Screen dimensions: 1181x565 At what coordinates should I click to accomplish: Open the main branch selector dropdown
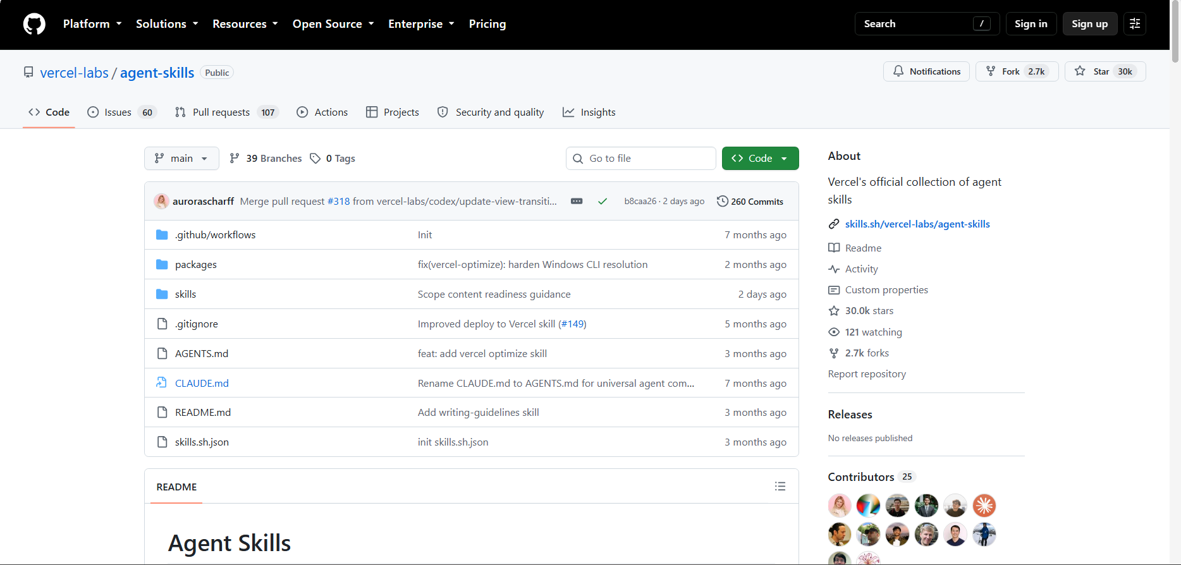click(181, 159)
